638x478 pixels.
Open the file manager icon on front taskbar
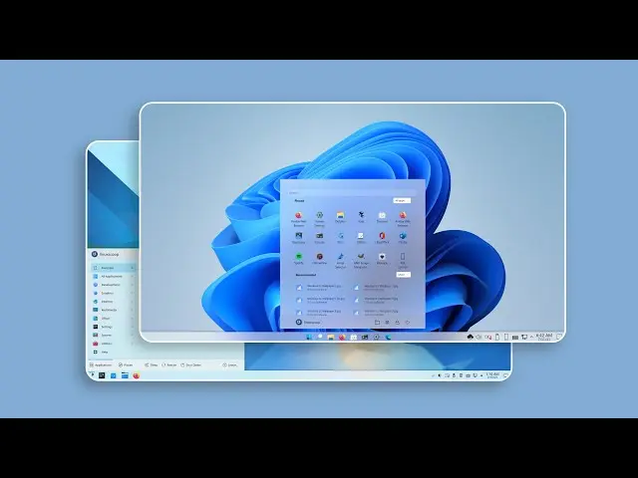click(x=331, y=337)
